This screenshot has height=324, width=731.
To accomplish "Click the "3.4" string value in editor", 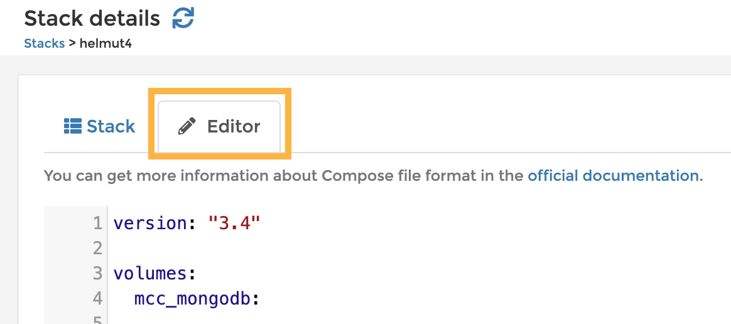I will pyautogui.click(x=234, y=223).
